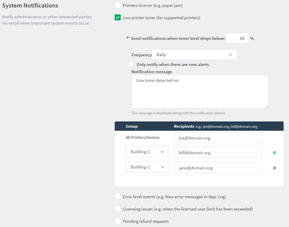Tick Only notify when there are new alerts
The height and width of the screenshot is (227, 289).
pyautogui.click(x=131, y=64)
